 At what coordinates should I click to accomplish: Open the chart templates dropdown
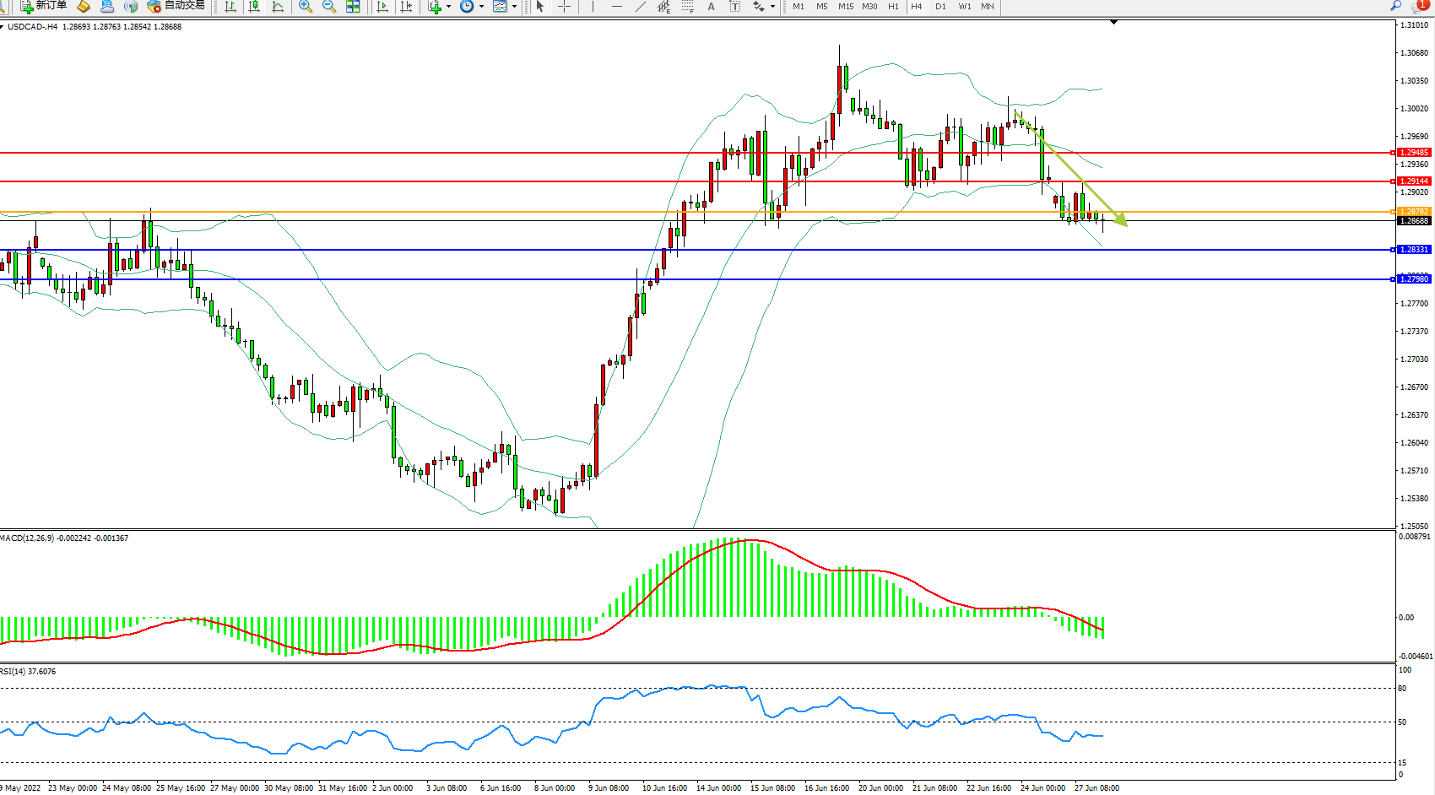point(514,7)
